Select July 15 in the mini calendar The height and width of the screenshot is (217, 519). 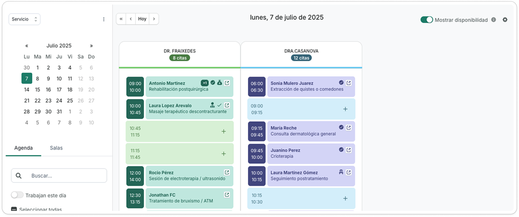(x=38, y=90)
